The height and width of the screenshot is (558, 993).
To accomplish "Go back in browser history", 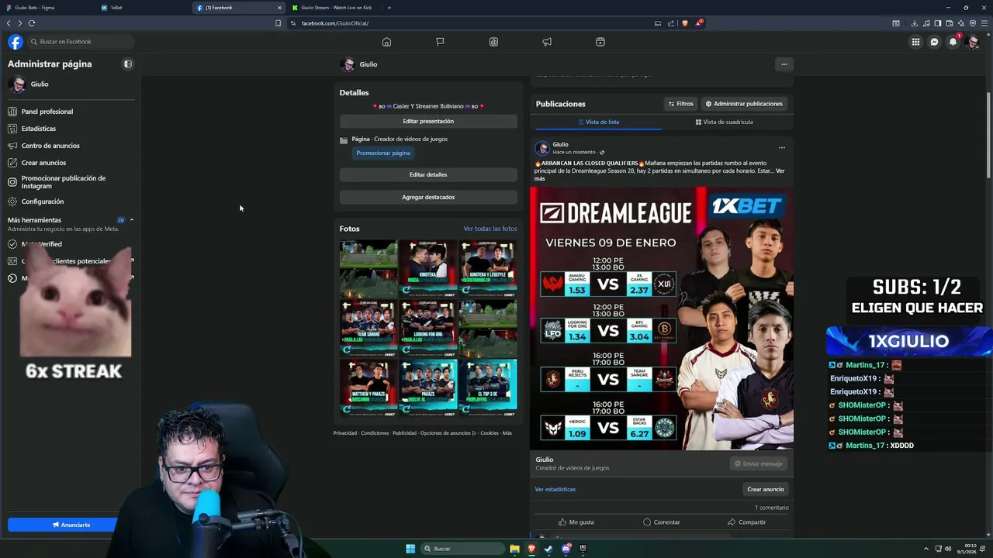I will [9, 23].
